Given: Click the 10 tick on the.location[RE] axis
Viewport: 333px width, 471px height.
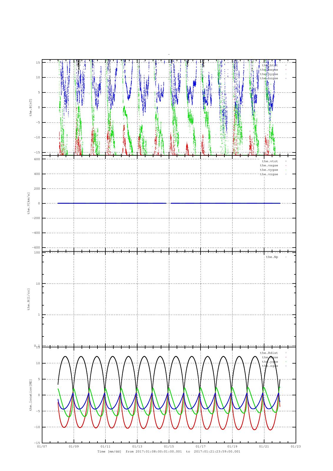Looking at the screenshot, I should click(x=38, y=363).
